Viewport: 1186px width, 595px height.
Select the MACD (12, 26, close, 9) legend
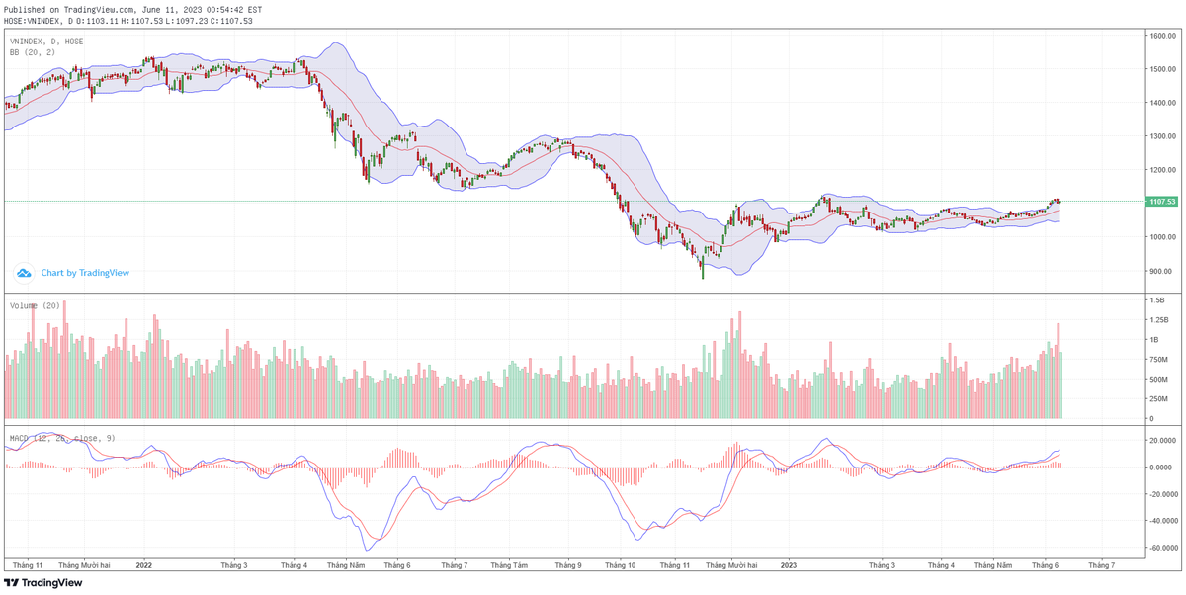click(x=63, y=437)
